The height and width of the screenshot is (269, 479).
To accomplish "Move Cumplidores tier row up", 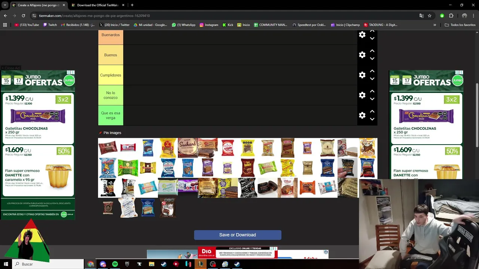I will point(372,71).
